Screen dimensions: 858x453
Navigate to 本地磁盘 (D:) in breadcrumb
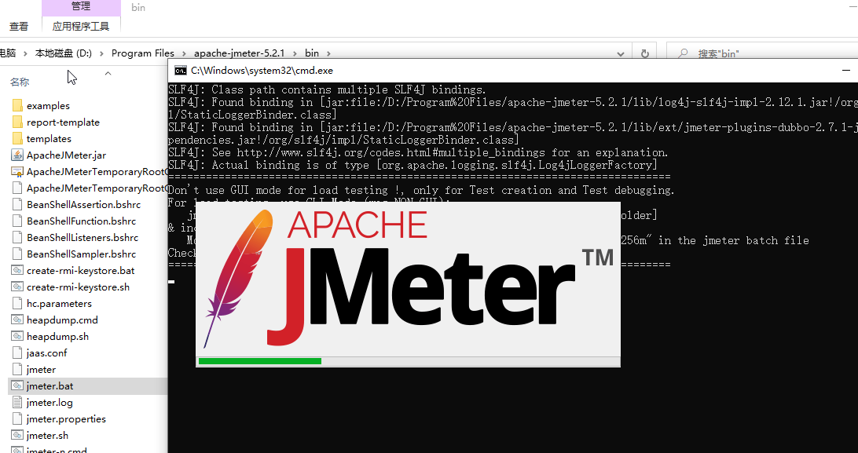(x=64, y=53)
